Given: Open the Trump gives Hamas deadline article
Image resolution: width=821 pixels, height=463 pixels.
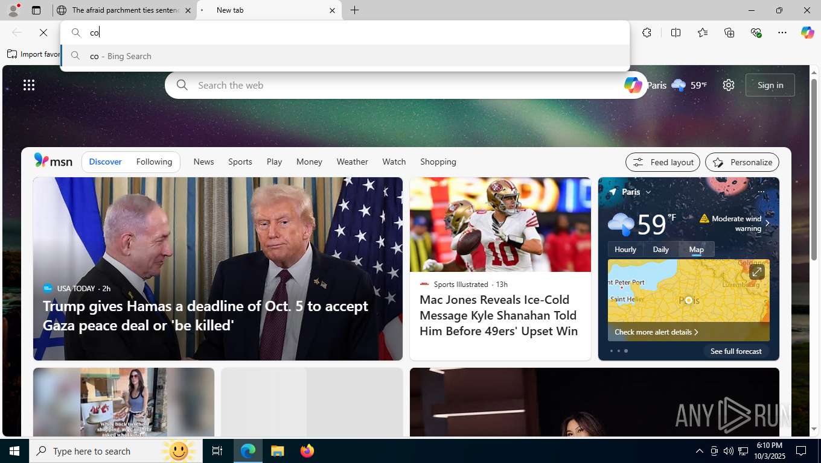Looking at the screenshot, I should click(x=205, y=315).
